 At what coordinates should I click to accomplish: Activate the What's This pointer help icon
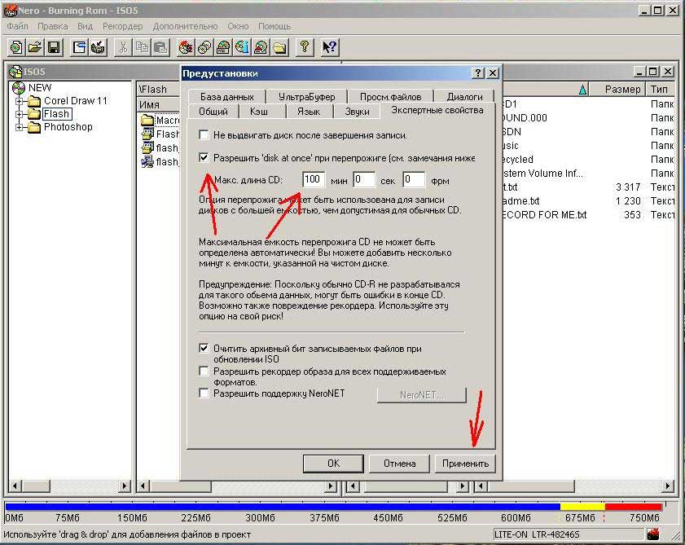(x=329, y=46)
